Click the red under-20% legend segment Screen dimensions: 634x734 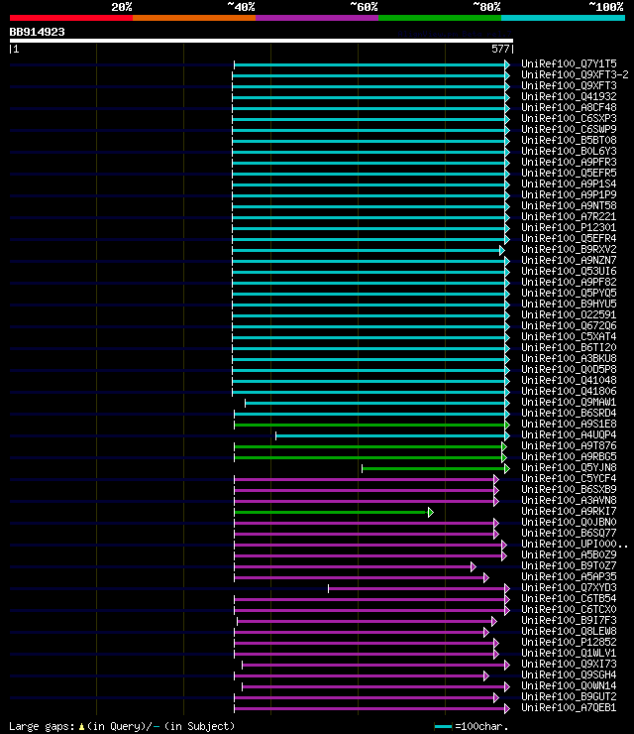point(71,18)
